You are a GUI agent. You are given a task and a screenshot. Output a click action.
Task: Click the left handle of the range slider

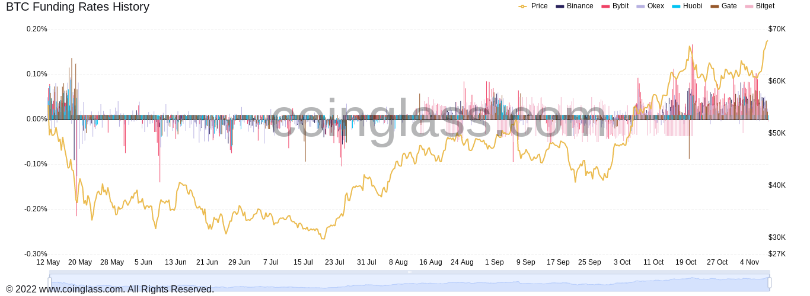[50, 282]
